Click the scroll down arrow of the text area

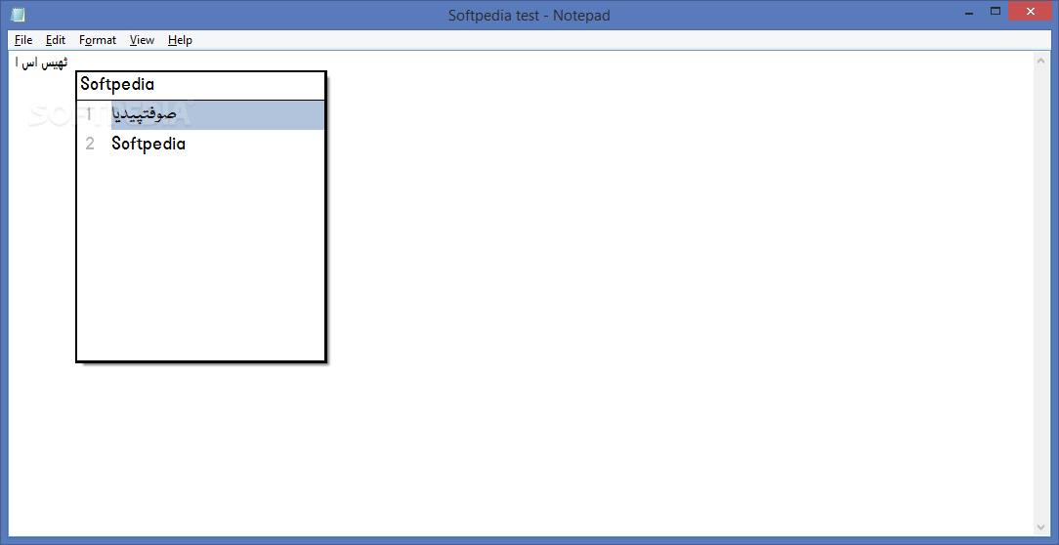coord(1040,526)
